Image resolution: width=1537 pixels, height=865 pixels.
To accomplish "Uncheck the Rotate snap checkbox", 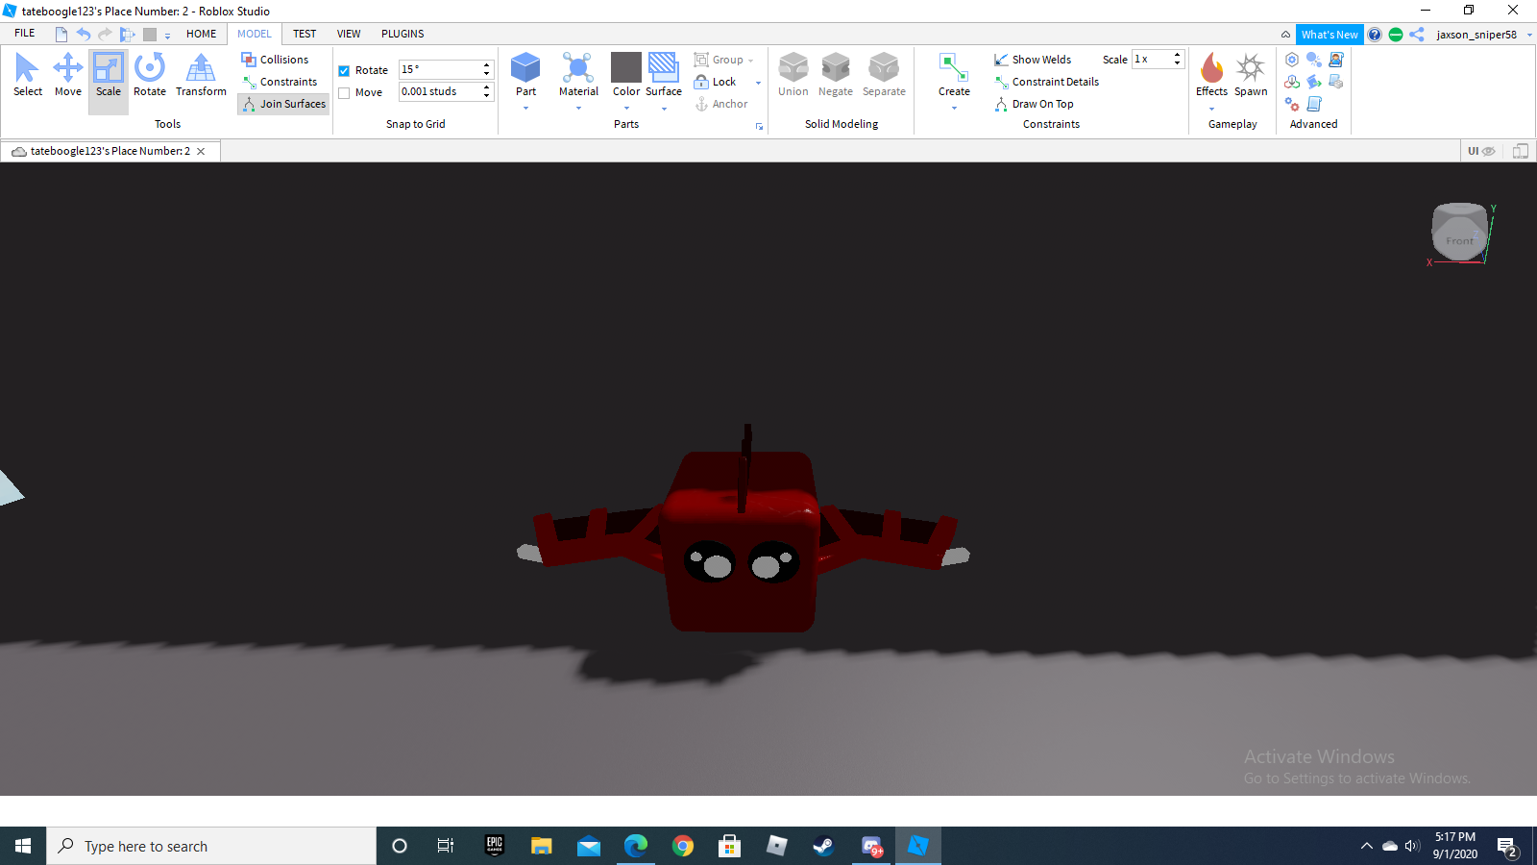I will point(344,71).
